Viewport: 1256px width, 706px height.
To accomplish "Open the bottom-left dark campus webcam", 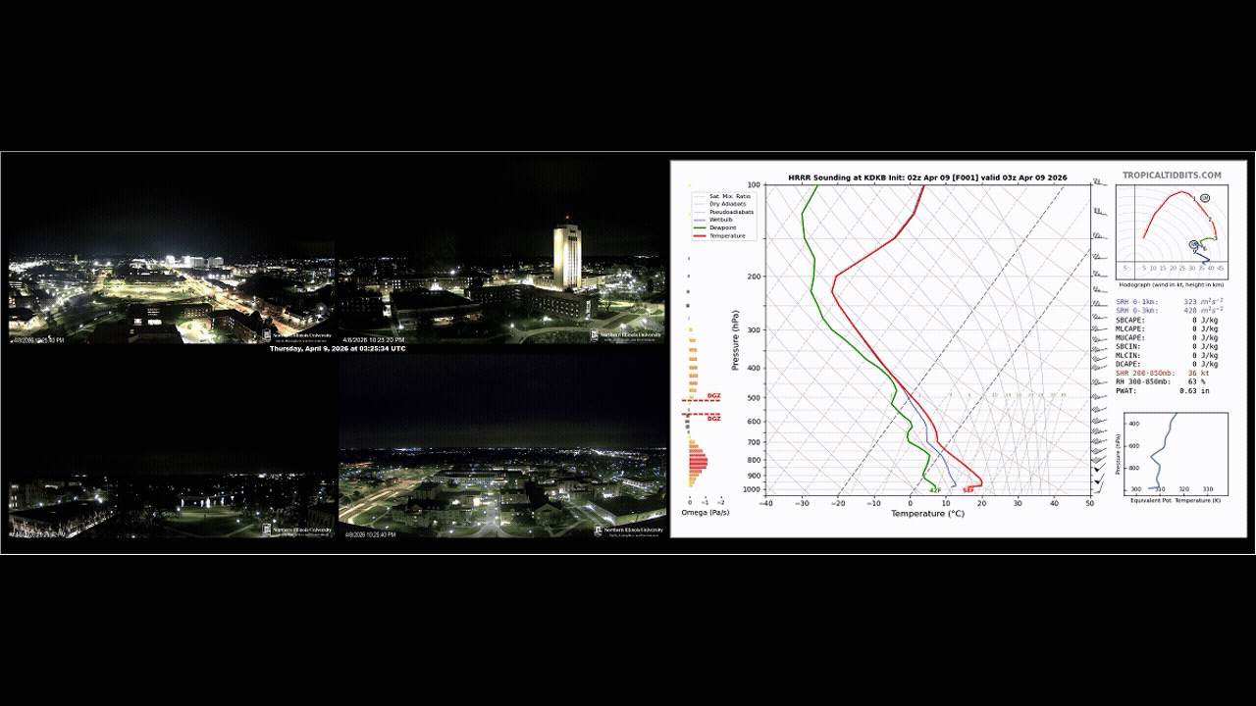I will click(x=172, y=490).
